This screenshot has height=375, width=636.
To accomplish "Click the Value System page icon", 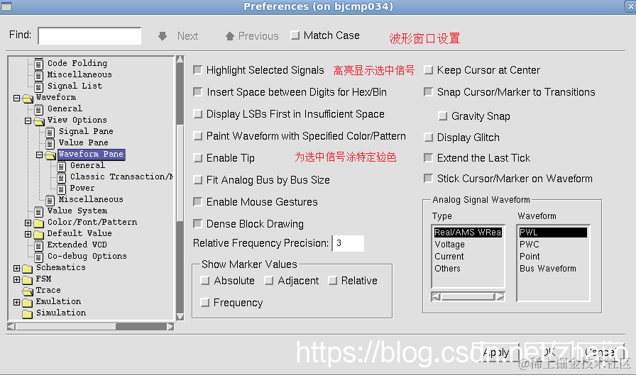I will click(x=39, y=211).
